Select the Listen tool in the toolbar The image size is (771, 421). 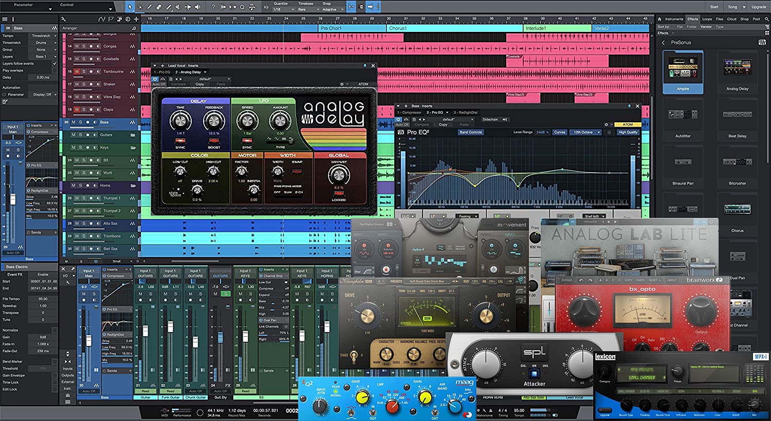(198, 7)
